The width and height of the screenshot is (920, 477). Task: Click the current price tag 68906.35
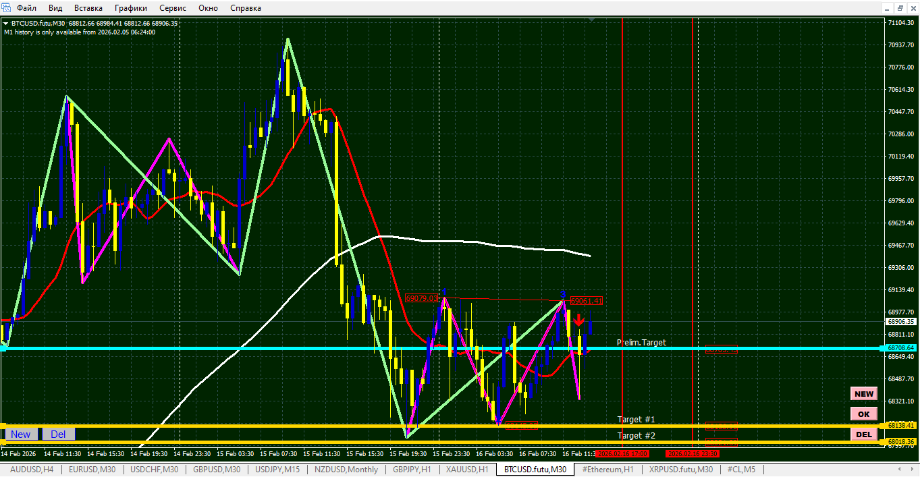click(901, 322)
